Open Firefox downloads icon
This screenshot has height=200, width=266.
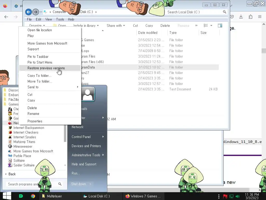tap(241, 17)
